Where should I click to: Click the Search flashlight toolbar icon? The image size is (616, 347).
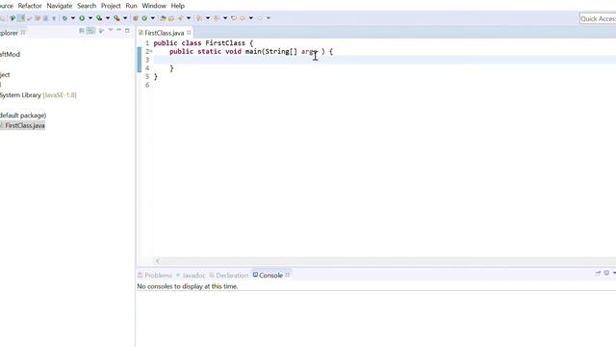[180, 18]
